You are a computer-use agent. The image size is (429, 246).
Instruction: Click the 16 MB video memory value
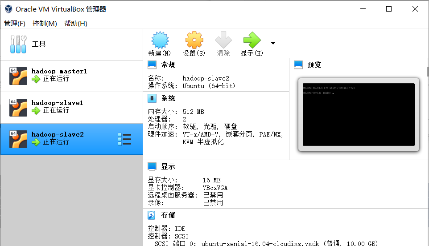pyautogui.click(x=211, y=180)
